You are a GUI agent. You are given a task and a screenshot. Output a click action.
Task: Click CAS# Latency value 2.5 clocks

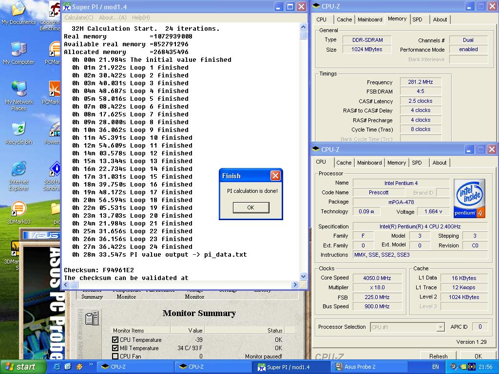(421, 101)
